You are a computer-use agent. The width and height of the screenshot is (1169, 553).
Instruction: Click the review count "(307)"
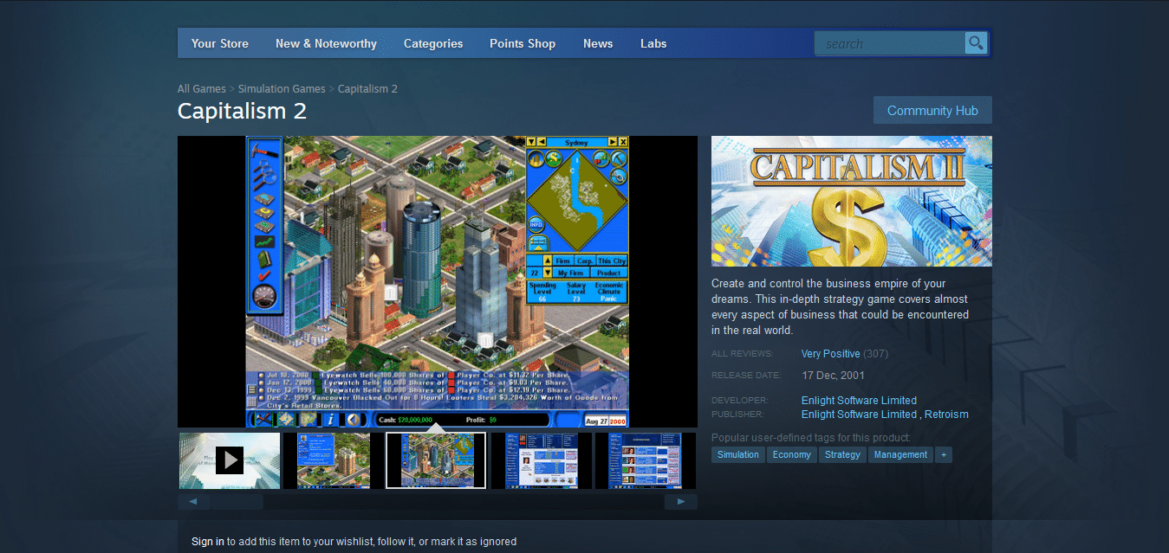pyautogui.click(x=876, y=354)
